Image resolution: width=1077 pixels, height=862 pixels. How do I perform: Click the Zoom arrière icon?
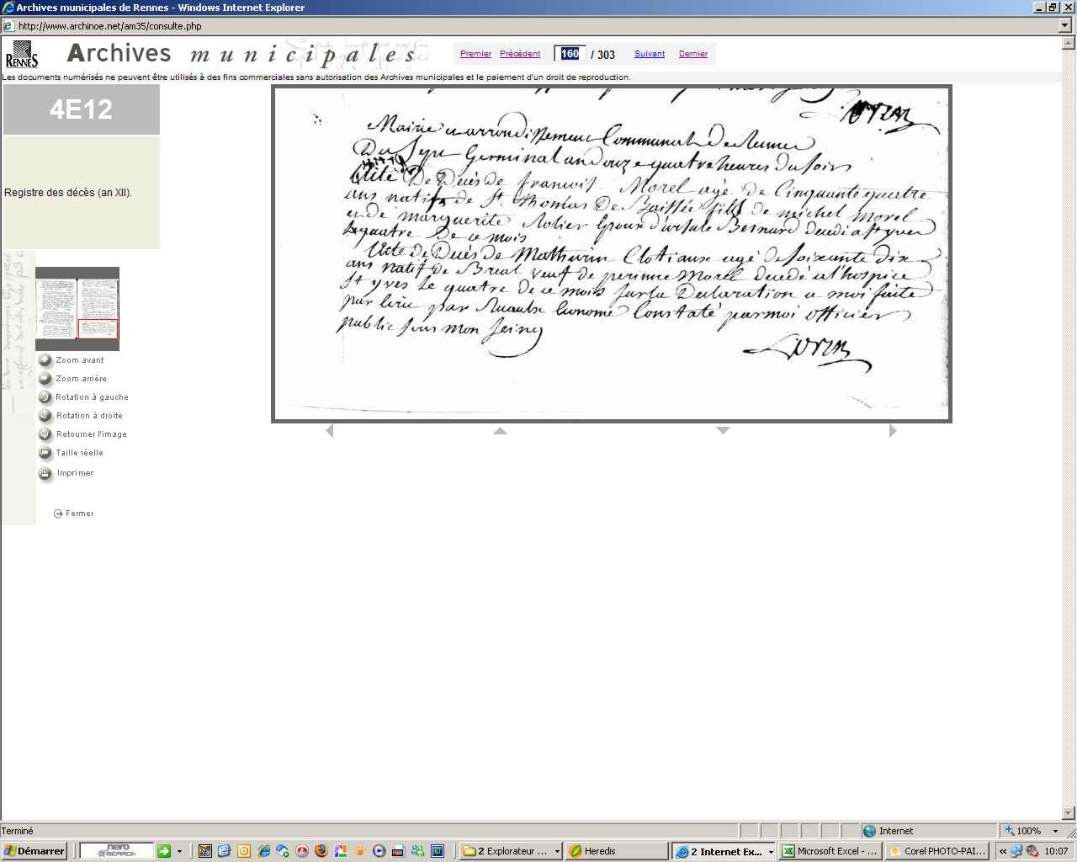pos(45,379)
